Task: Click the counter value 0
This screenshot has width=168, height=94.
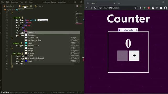Action: click(128, 43)
